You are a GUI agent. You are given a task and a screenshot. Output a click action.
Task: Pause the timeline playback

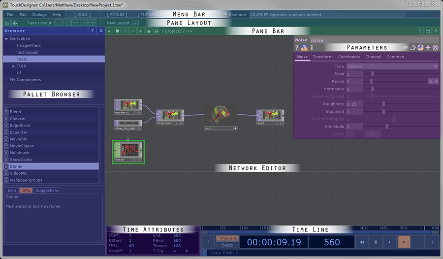pos(376,242)
